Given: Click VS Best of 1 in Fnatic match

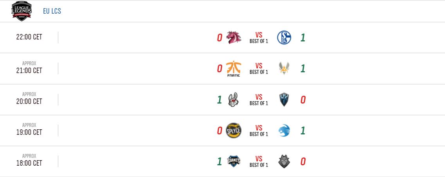Looking at the screenshot, I should [x=259, y=69].
